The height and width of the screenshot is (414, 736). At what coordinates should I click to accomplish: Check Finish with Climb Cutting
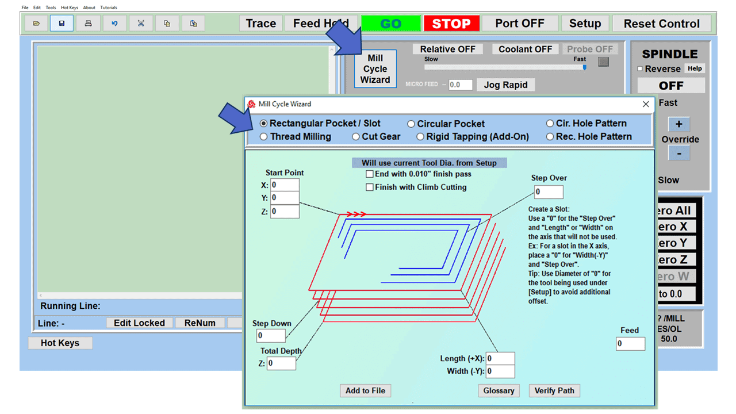[370, 187]
